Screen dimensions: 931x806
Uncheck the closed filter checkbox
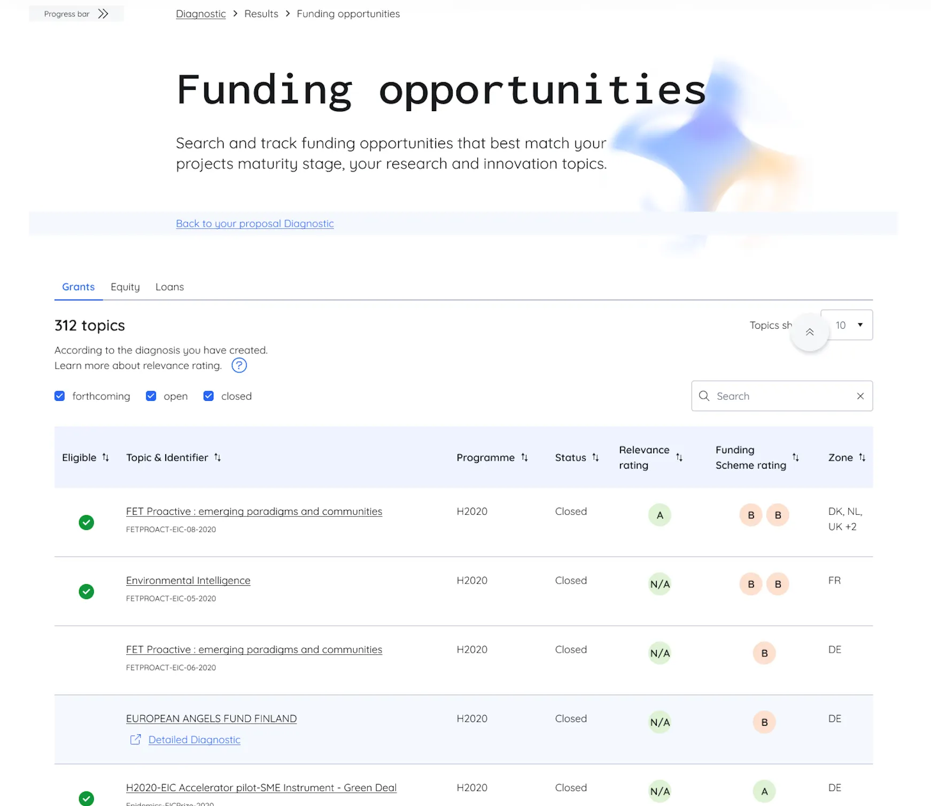coord(209,396)
